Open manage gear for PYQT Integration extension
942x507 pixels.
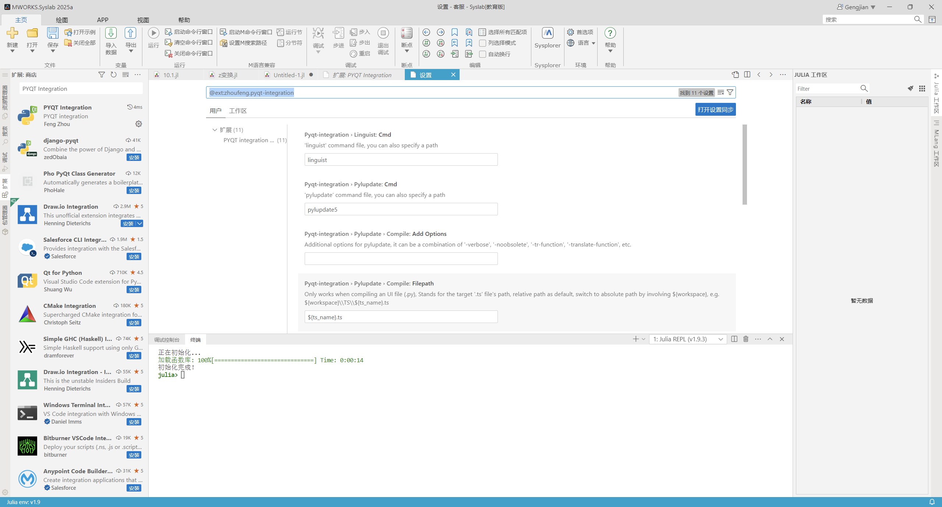pyautogui.click(x=139, y=124)
